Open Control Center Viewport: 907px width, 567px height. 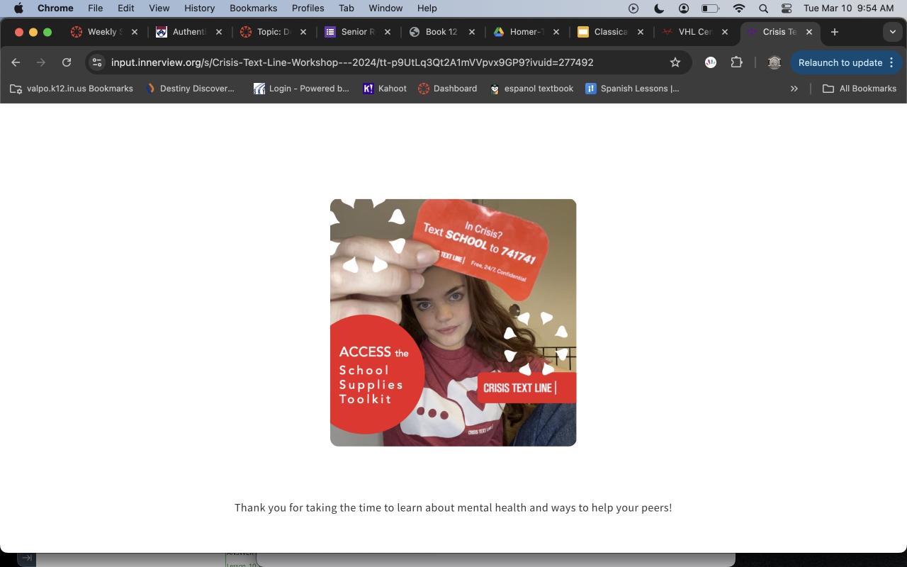[x=787, y=9]
